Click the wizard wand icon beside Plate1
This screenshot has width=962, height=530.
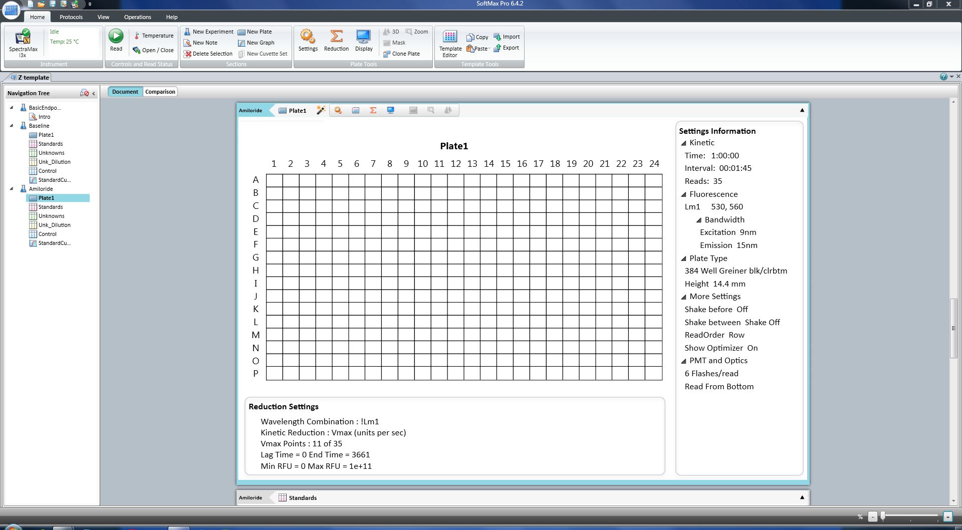point(321,110)
